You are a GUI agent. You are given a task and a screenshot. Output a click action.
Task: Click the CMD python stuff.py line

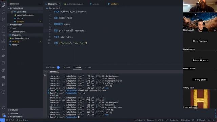coord(71,43)
